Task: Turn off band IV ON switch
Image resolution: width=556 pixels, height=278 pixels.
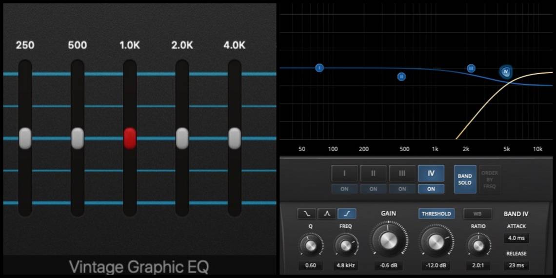Action: (x=431, y=189)
